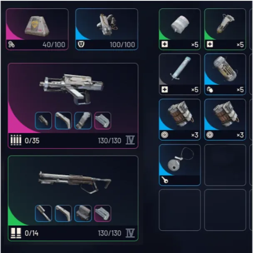Select the second crate trap item x3
This screenshot has height=253, width=253.
(225, 119)
